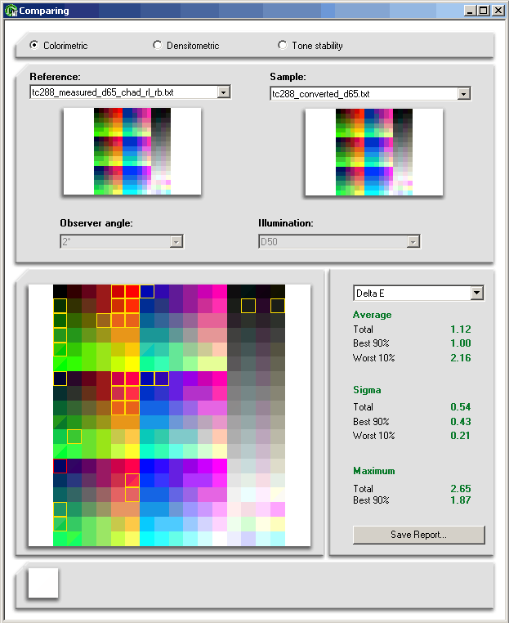Screen dimensions: 509x623
Task: Click the Sample chart thumbnail preview
Action: pos(374,152)
